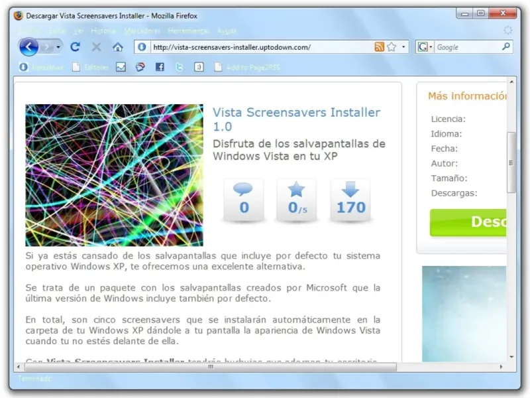Open the Ver menu

tap(78, 31)
